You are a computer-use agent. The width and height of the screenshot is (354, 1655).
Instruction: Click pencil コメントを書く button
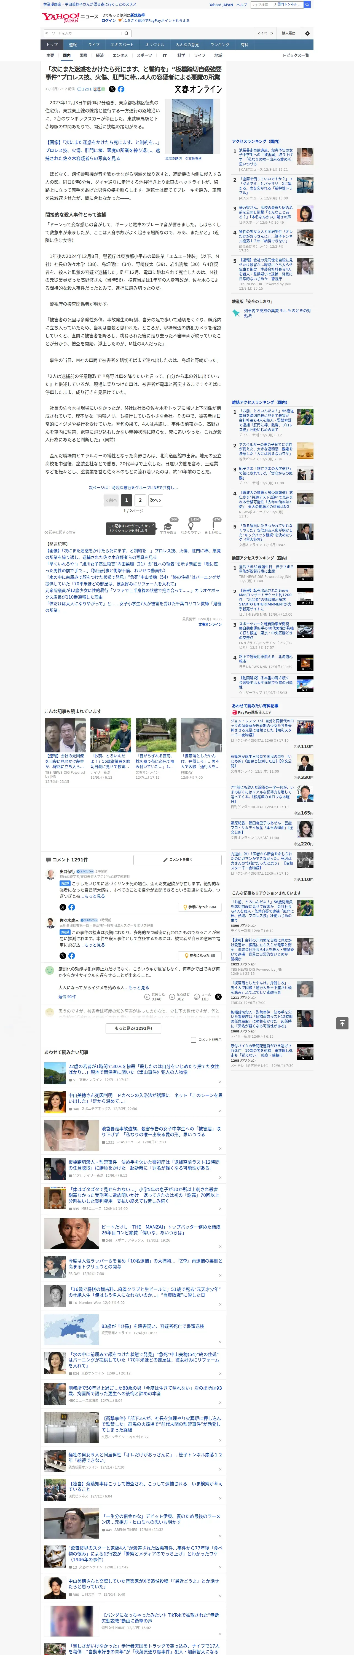[x=177, y=859]
